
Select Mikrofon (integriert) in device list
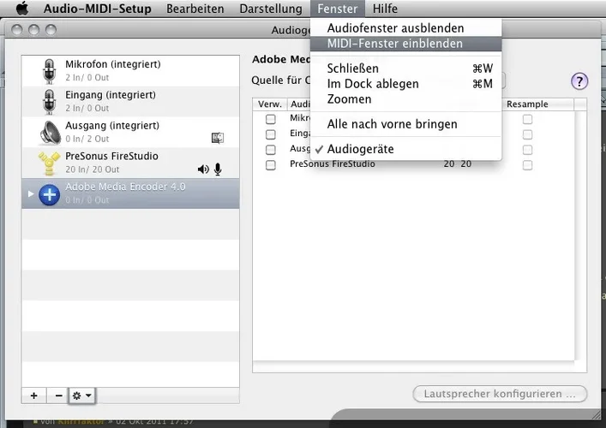point(130,71)
